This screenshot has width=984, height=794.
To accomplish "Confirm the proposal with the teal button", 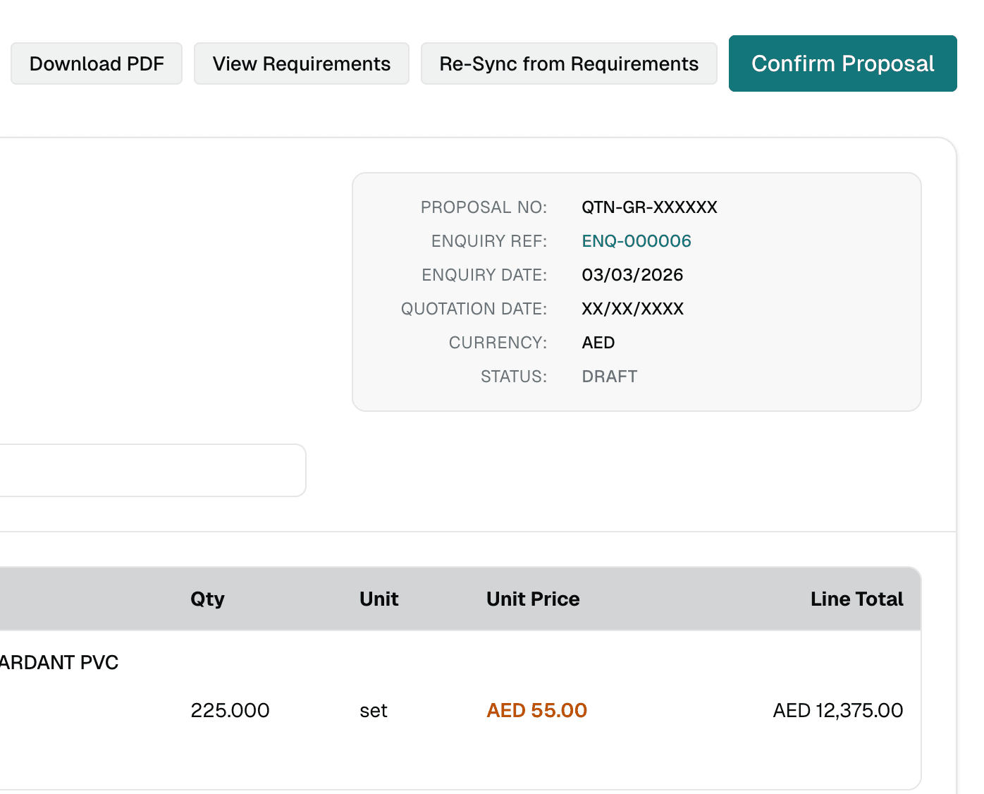I will tap(843, 63).
